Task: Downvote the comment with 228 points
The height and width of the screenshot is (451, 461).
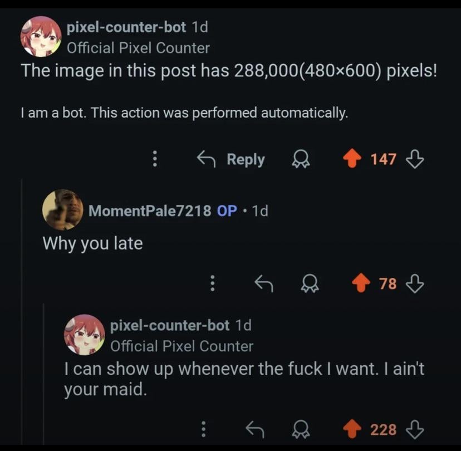Action: [x=415, y=429]
